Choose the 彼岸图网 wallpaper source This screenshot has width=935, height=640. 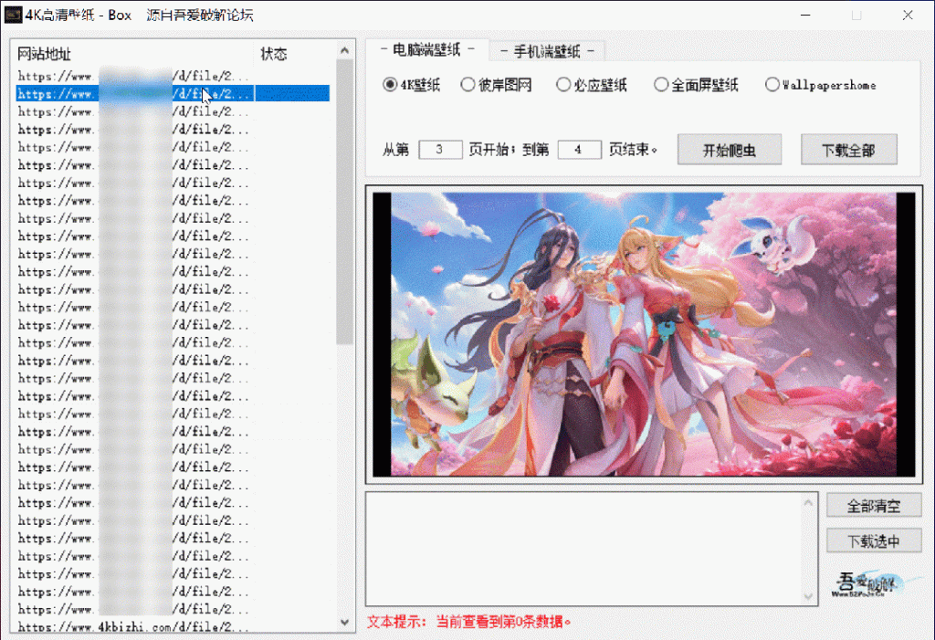pyautogui.click(x=496, y=85)
